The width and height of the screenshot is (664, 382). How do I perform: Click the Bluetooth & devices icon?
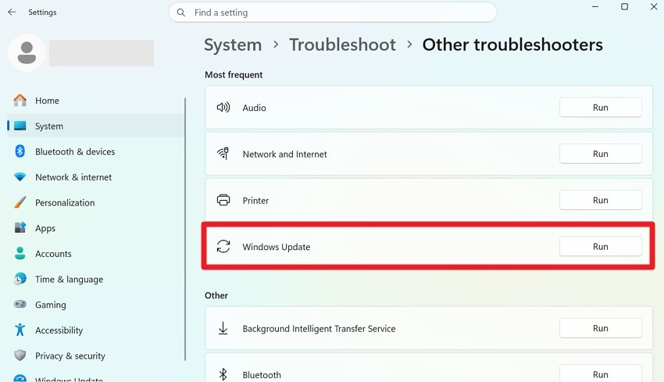click(20, 152)
